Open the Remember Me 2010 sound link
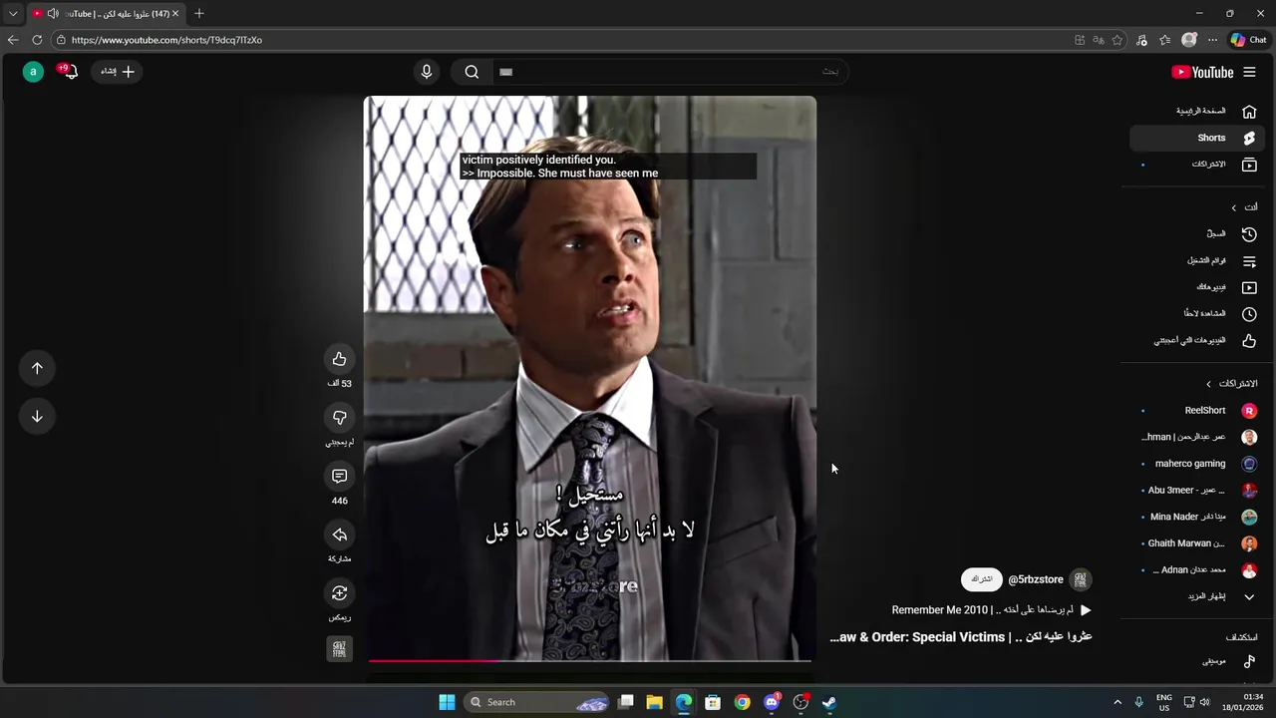The width and height of the screenshot is (1276, 718). 992,610
